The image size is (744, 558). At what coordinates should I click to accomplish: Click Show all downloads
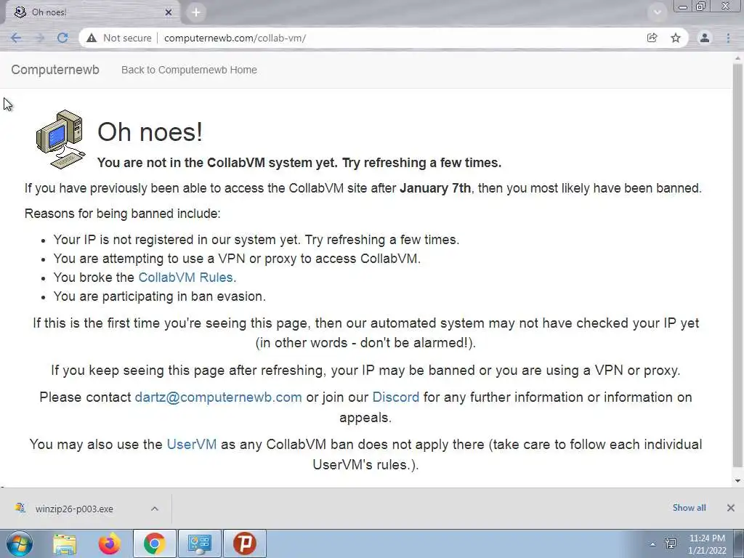coord(689,508)
